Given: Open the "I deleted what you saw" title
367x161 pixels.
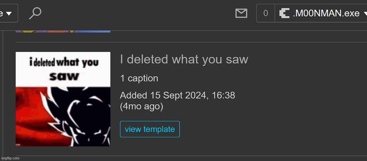Looking at the screenshot, I should coord(184,59).
